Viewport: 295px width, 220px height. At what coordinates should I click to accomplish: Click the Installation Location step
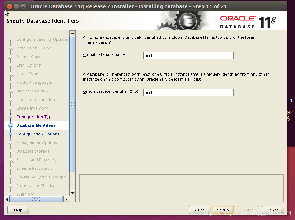click(36, 100)
